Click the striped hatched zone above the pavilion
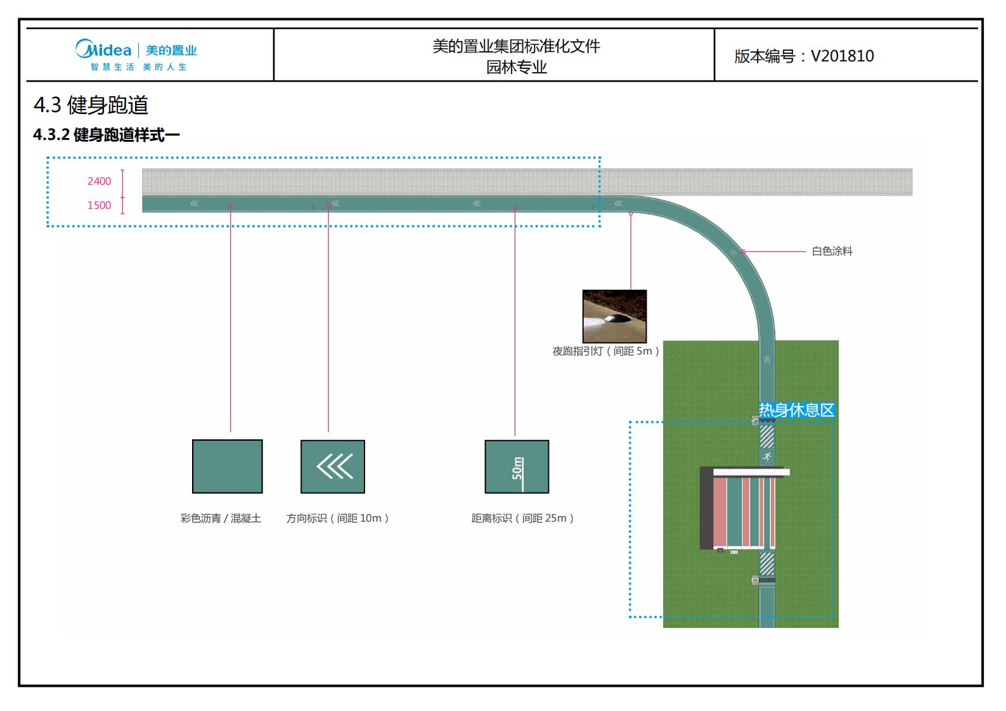Image resolution: width=1006 pixels, height=711 pixels. (x=767, y=436)
